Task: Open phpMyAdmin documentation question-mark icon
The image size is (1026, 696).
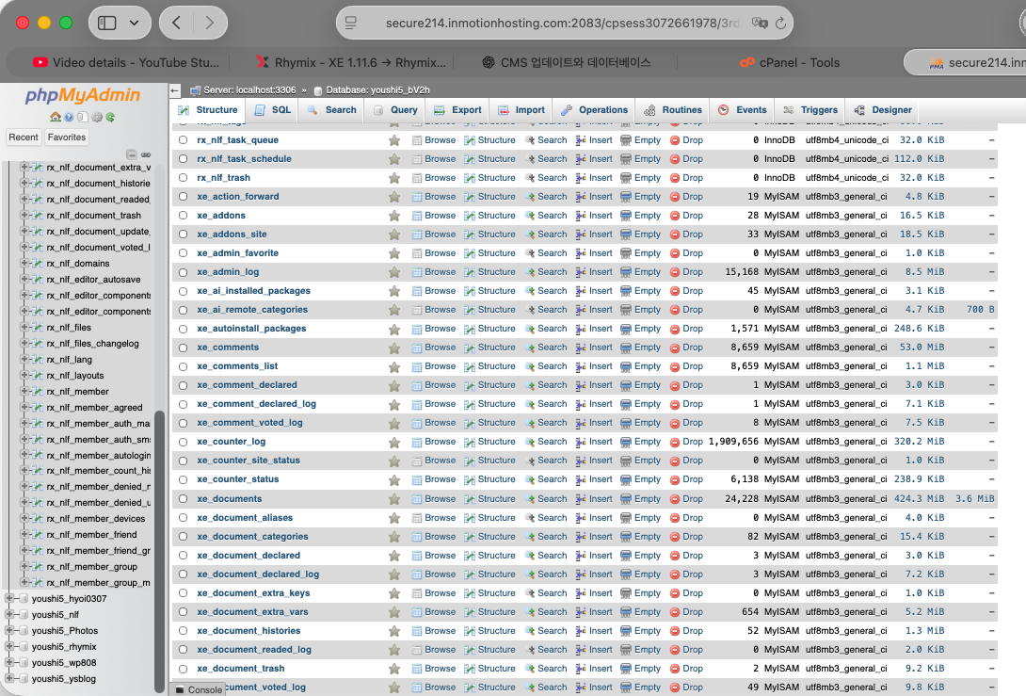Action: pos(69,117)
